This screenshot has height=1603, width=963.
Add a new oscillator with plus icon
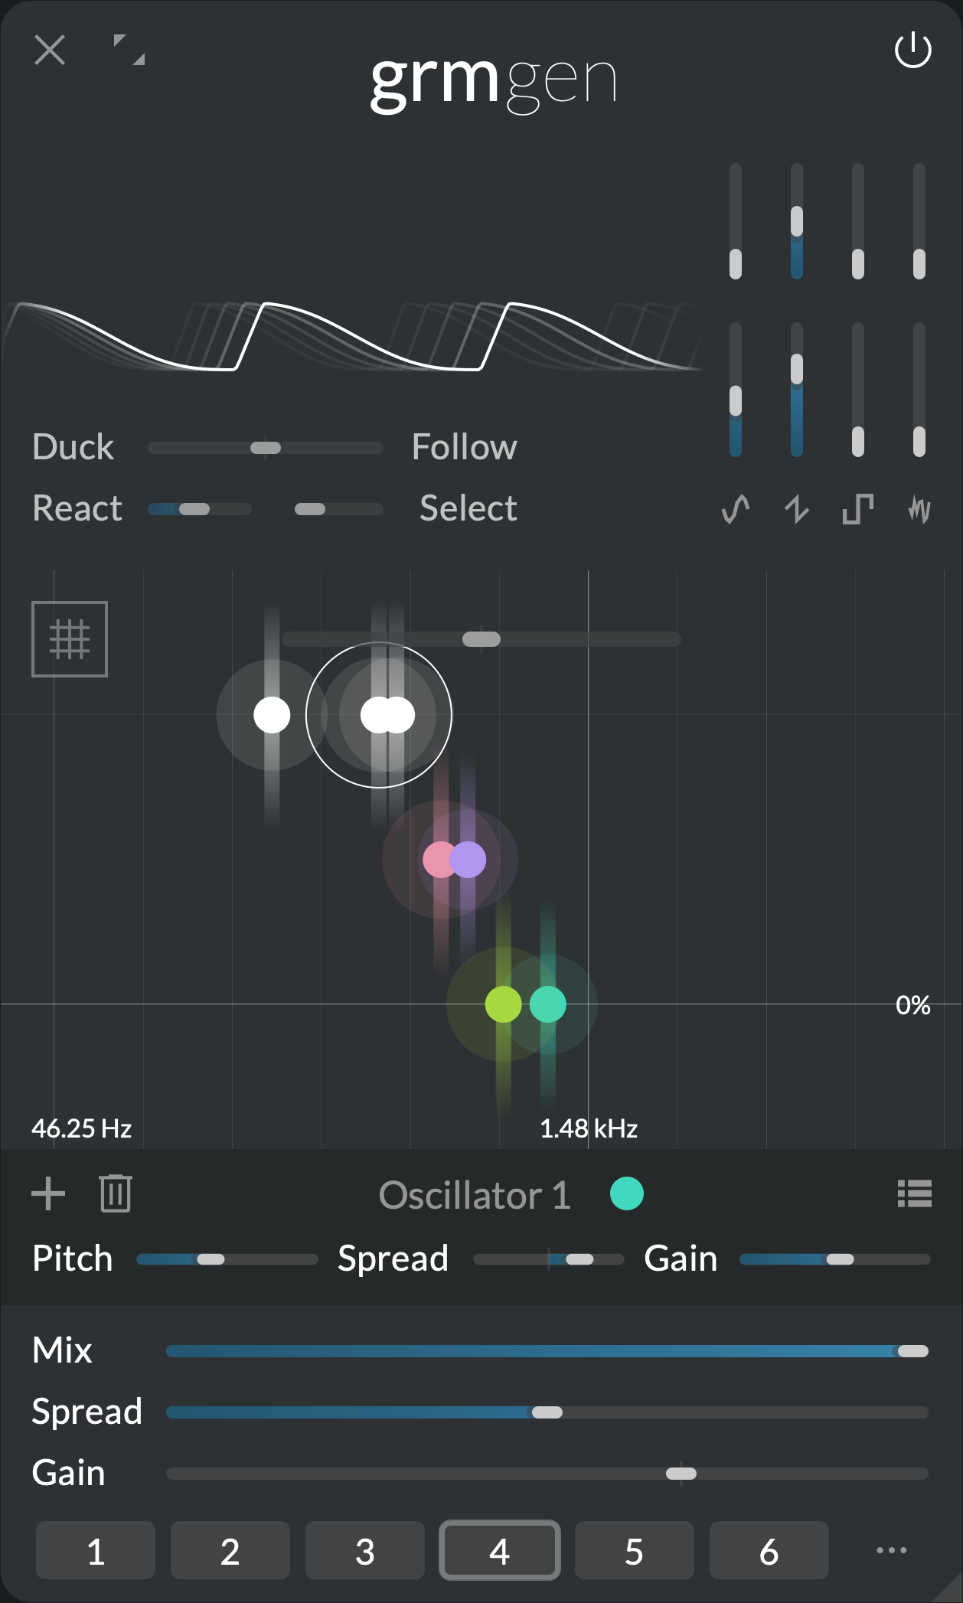tap(48, 1193)
